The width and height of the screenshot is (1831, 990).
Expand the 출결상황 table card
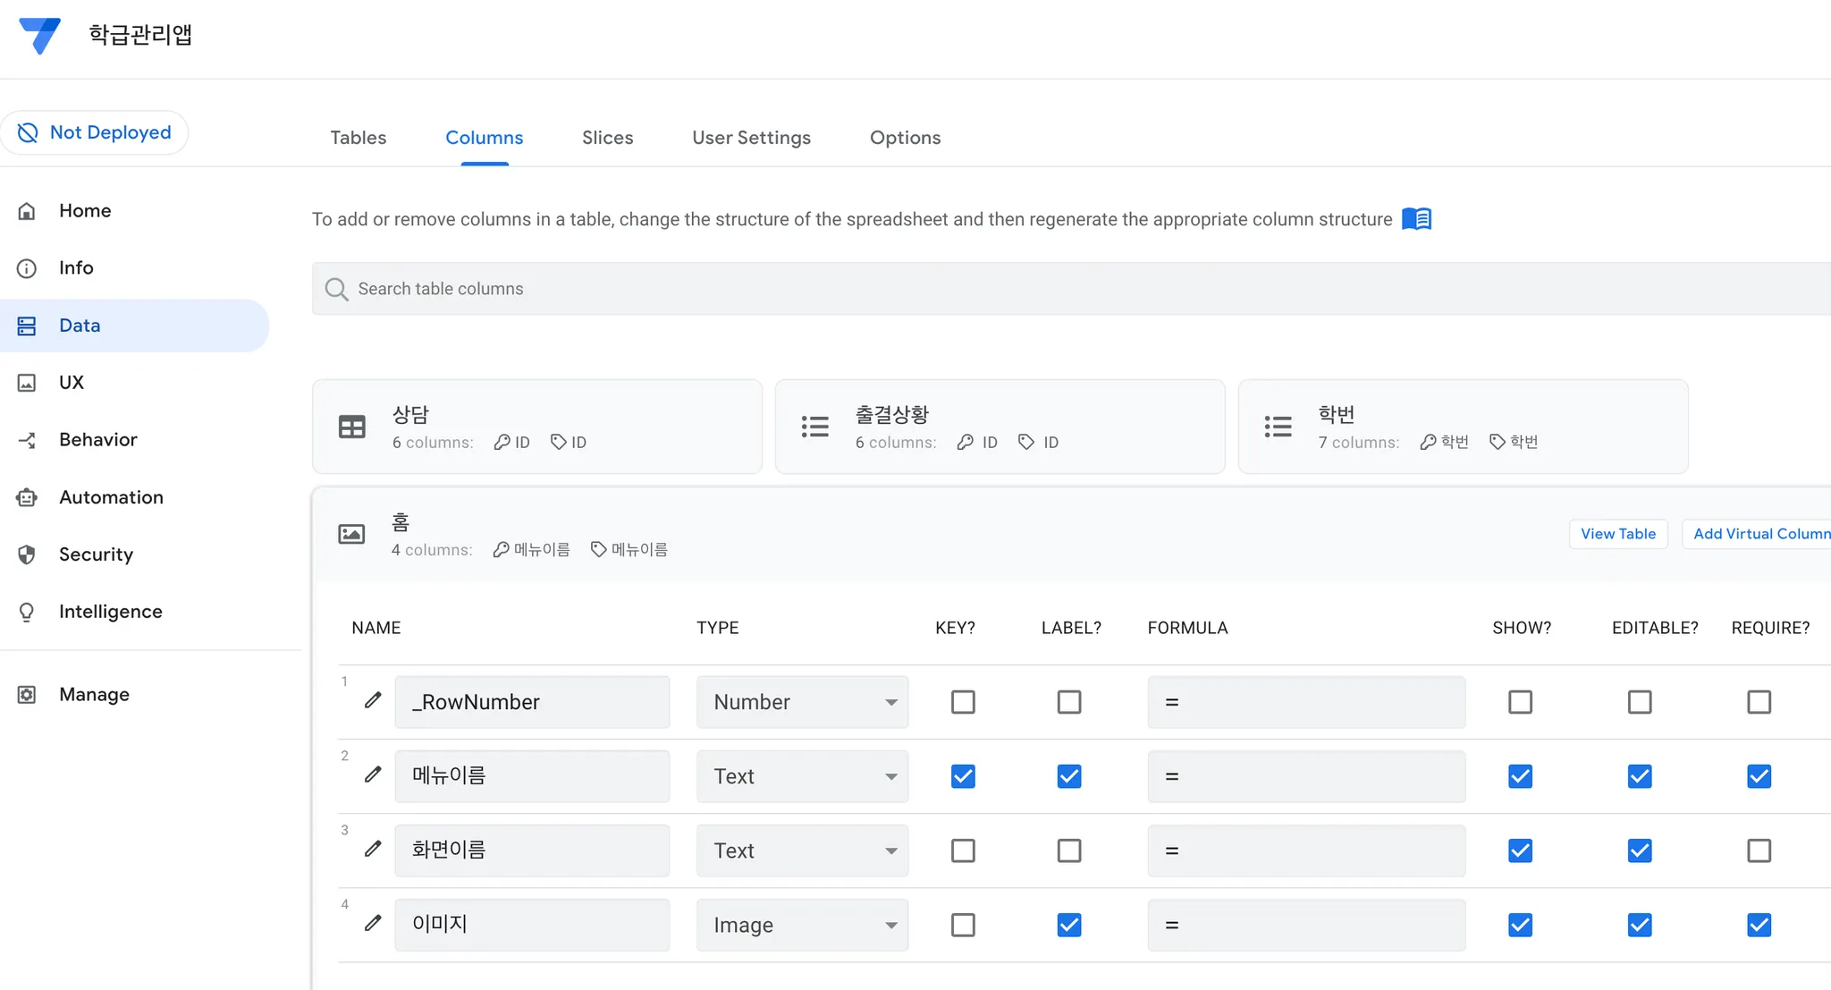999,427
